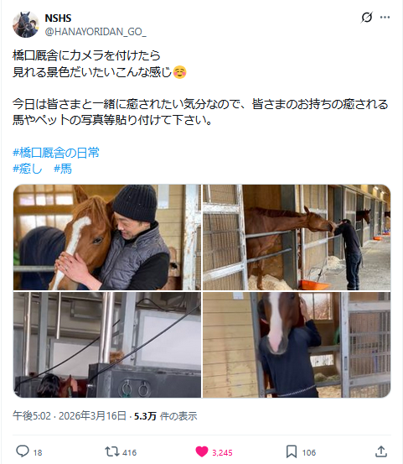Open the gray metal stable equipment photo

click(x=107, y=345)
